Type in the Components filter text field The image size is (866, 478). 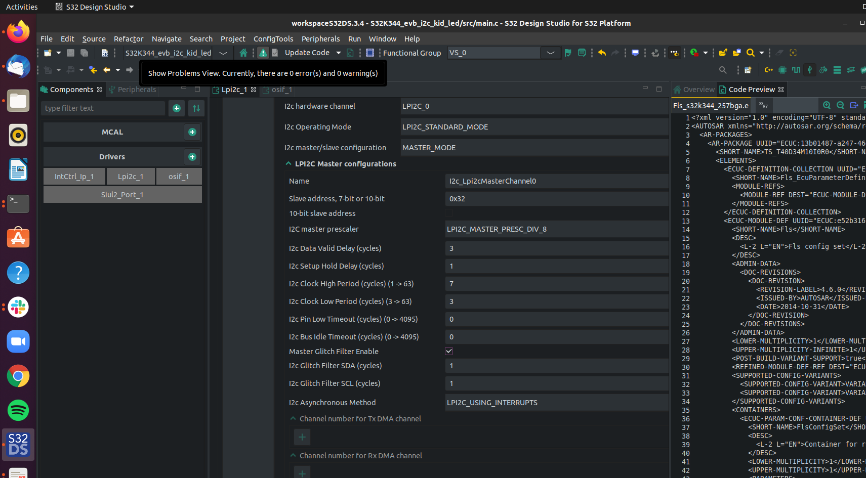click(x=103, y=108)
